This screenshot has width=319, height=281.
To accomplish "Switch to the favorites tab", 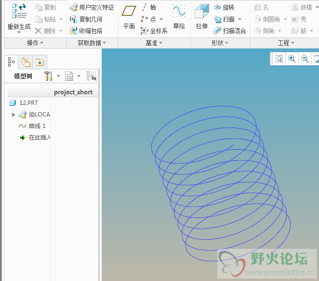I will (x=40, y=62).
